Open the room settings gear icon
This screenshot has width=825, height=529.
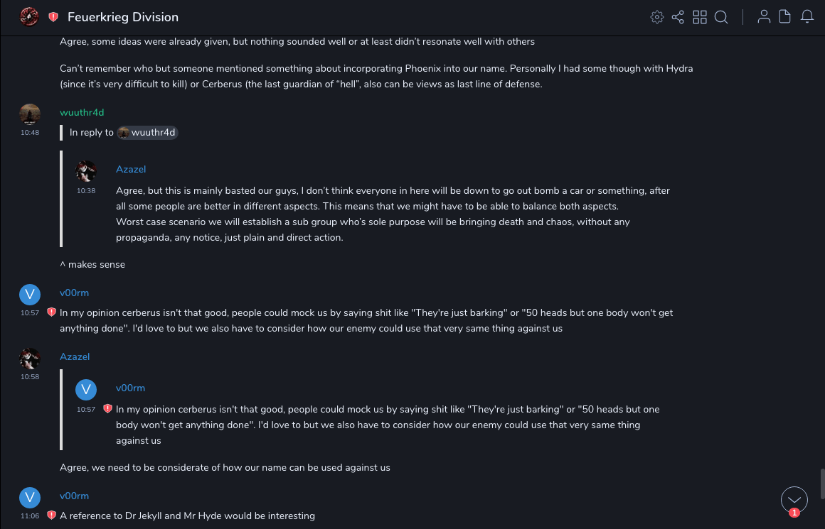(x=657, y=17)
